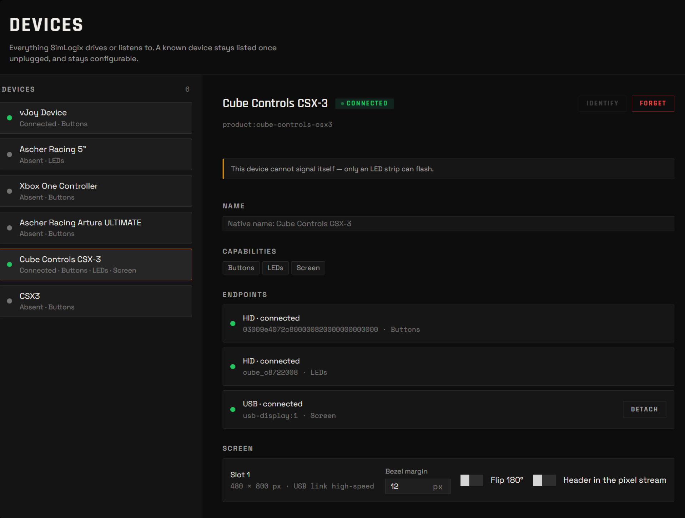
Task: Click status dot of LEDs HID endpoint
Action: click(233, 366)
